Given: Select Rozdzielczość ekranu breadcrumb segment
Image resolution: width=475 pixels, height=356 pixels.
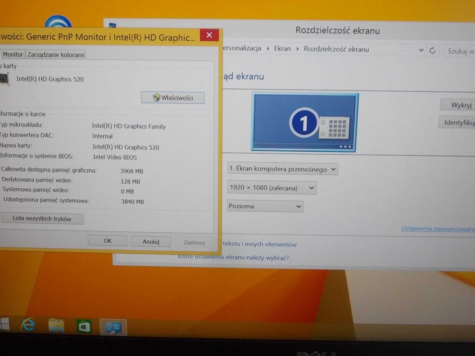Looking at the screenshot, I should click(336, 49).
